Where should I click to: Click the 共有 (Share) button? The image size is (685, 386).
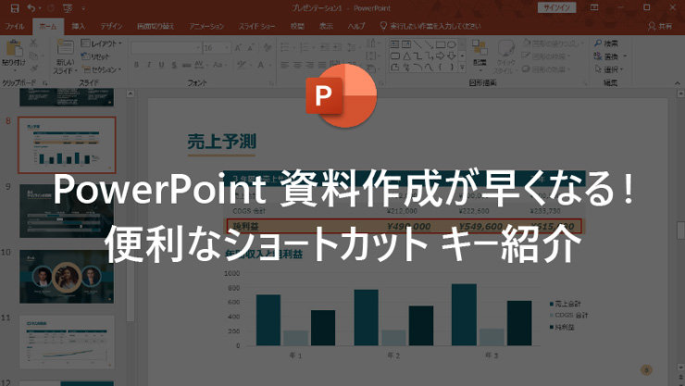(x=660, y=27)
